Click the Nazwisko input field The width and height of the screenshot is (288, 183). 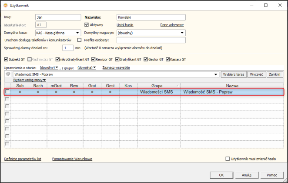pos(151,17)
